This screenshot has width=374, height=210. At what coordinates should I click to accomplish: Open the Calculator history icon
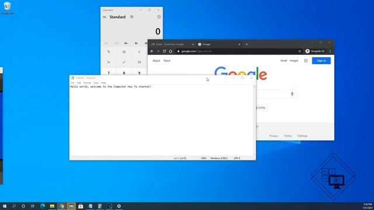[x=159, y=17]
